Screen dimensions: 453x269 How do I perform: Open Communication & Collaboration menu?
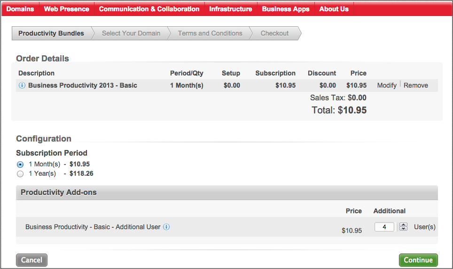(149, 9)
